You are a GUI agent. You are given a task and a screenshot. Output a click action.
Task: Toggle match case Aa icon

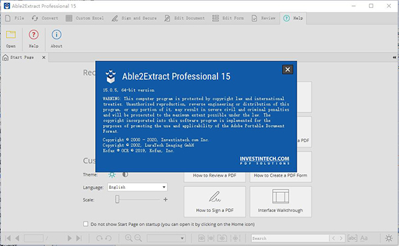(364, 238)
